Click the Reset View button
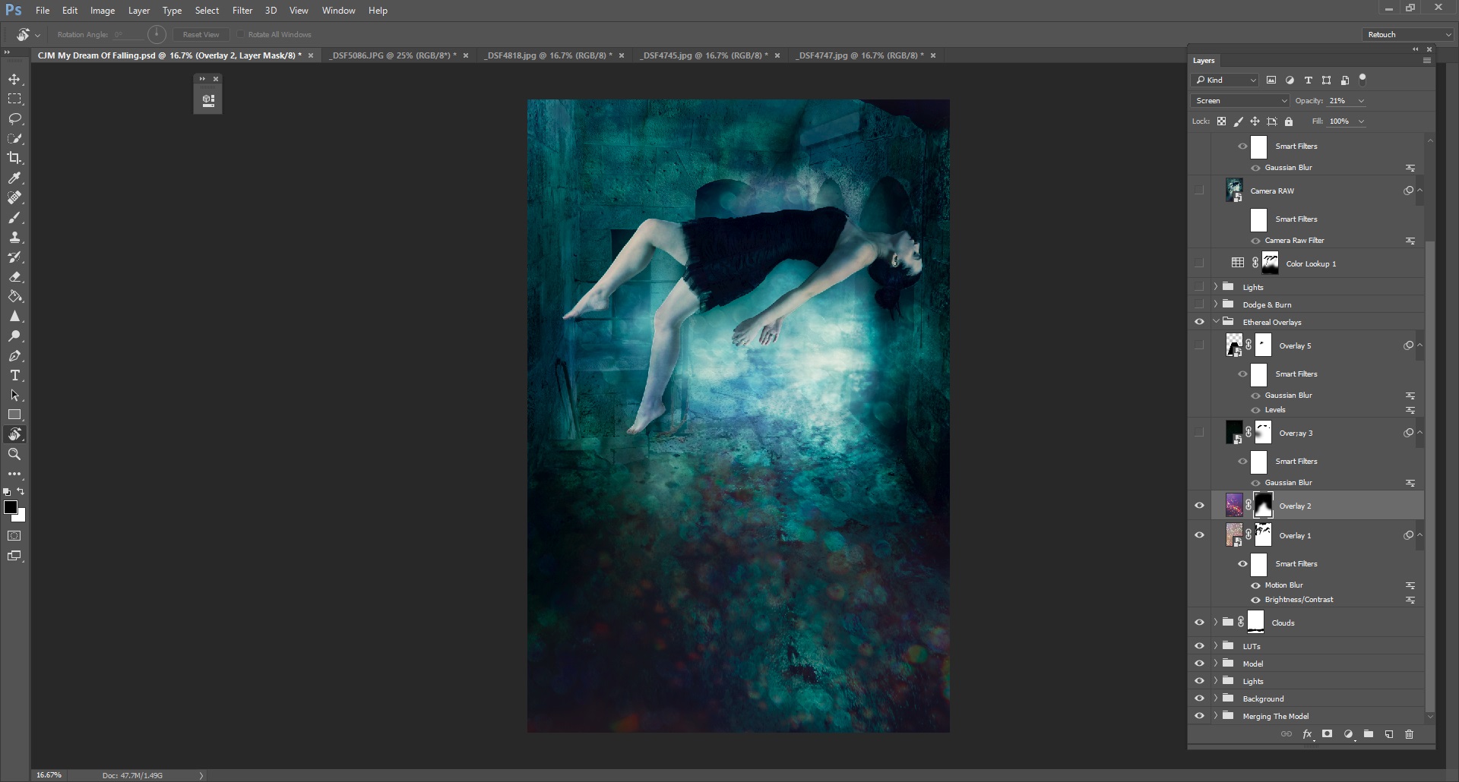1459x782 pixels. pos(201,34)
